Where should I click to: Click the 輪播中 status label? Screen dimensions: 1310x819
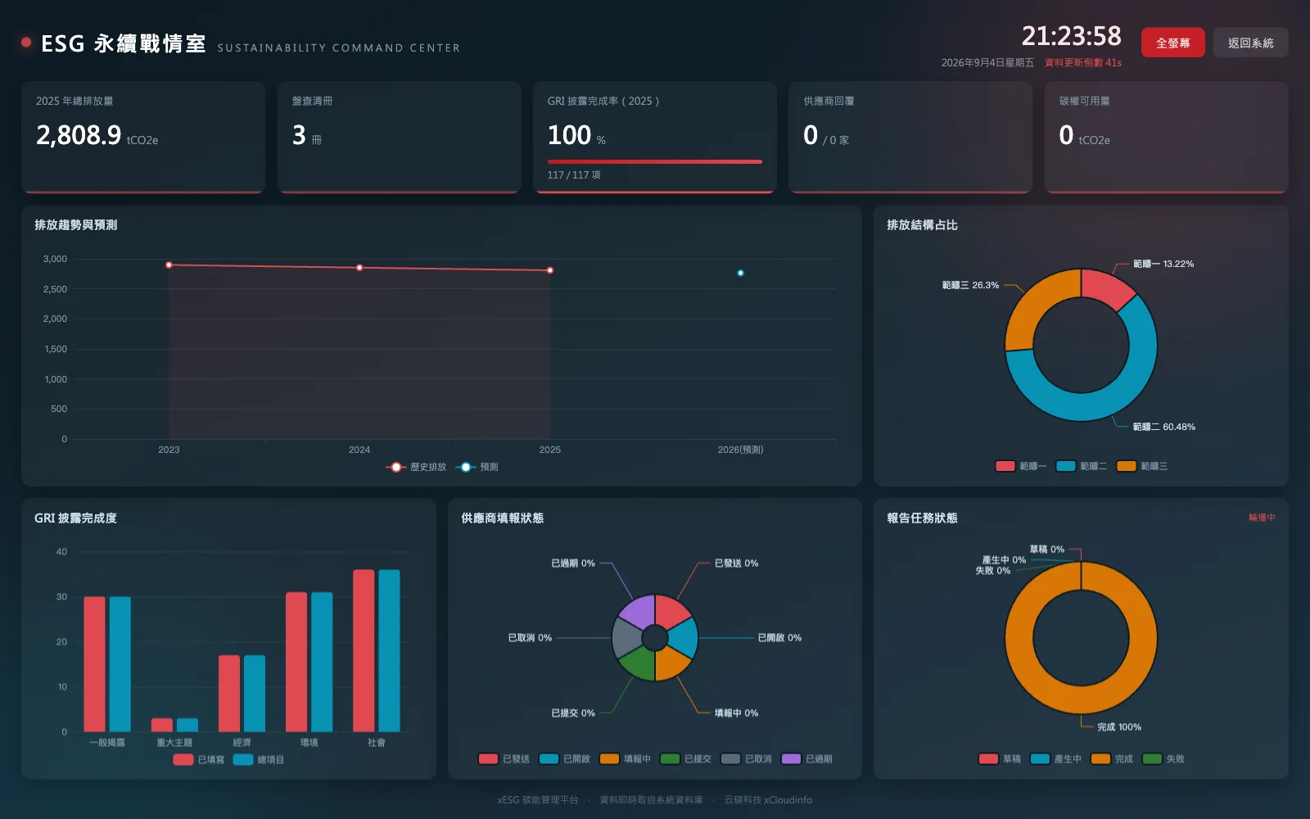point(1262,518)
